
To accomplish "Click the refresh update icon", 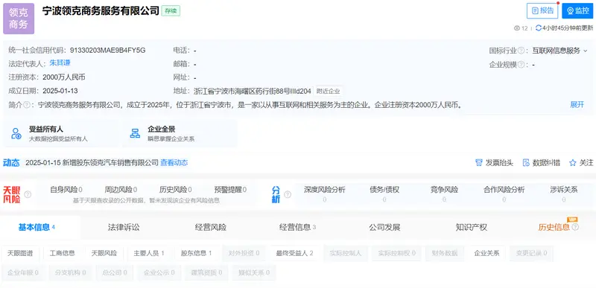I will point(538,28).
